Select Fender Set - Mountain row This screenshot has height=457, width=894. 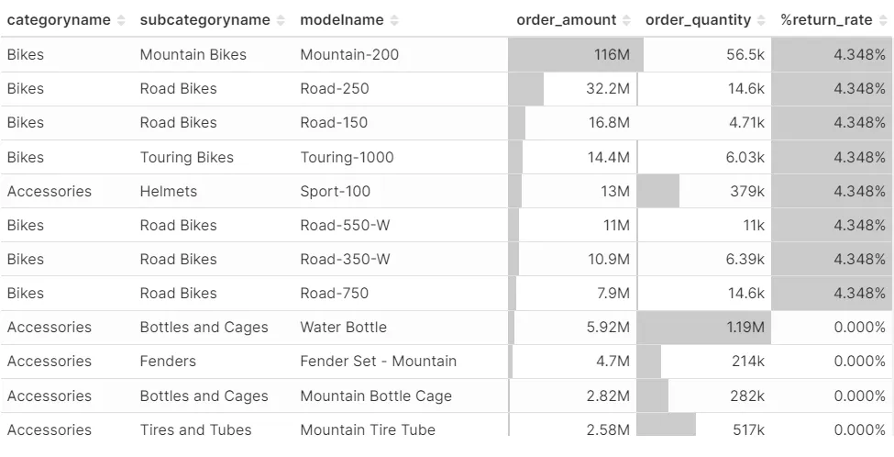[x=378, y=362]
